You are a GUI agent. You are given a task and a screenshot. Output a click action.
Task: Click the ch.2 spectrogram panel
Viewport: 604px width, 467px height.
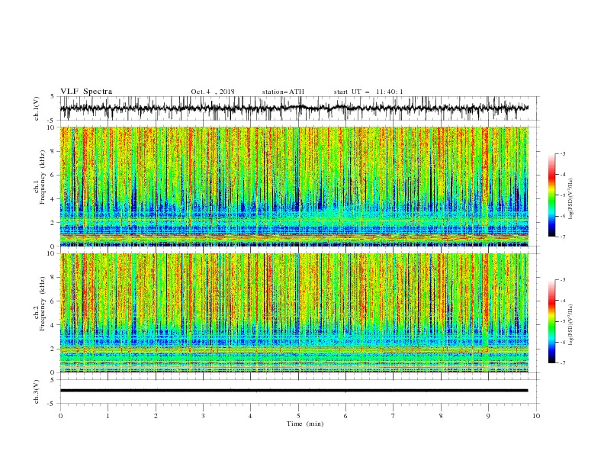click(294, 313)
